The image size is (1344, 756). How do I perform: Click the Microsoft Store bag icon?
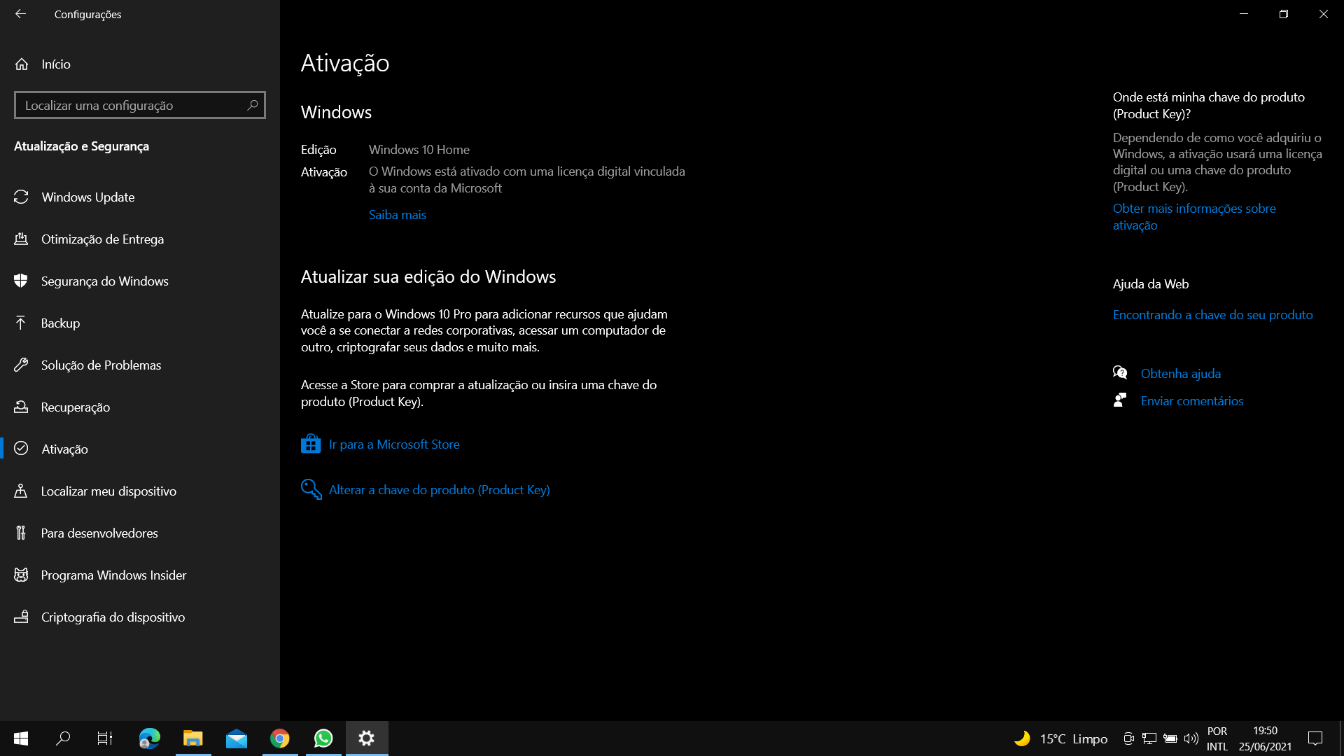click(311, 444)
